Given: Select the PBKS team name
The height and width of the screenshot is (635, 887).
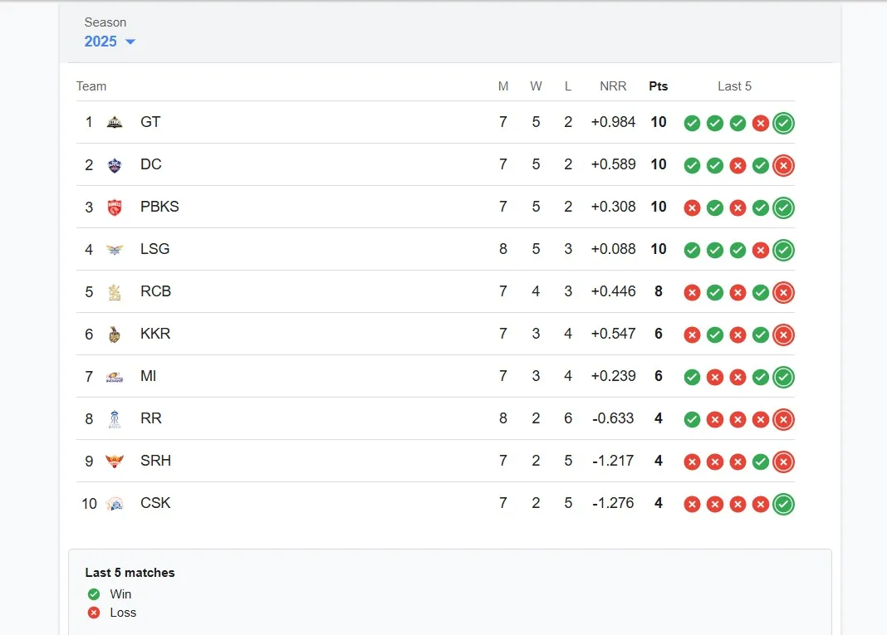Looking at the screenshot, I should click(x=159, y=207).
